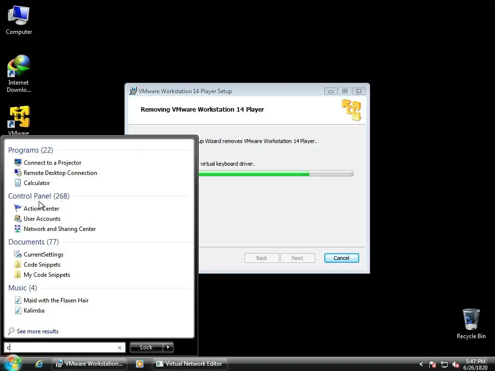Viewport: 495px width, 371px height.
Task: Select the CurrentSettings document result
Action: pyautogui.click(x=44, y=254)
